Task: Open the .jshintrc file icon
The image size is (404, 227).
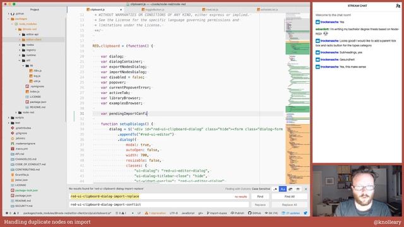Action: tap(13, 138)
